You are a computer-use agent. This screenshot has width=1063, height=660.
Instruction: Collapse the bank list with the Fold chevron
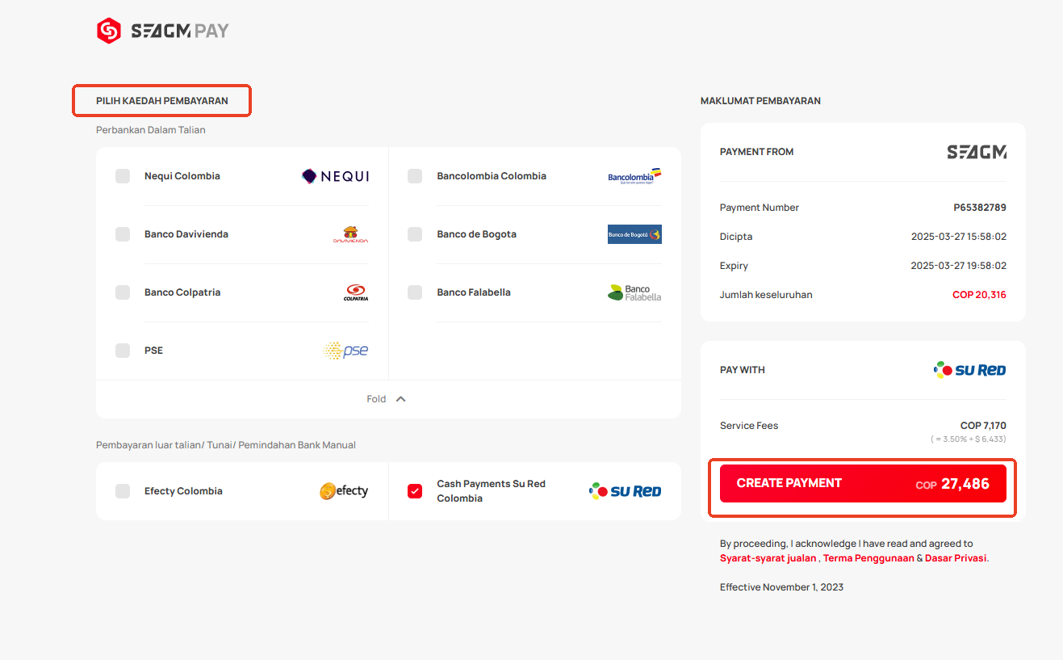coord(400,399)
